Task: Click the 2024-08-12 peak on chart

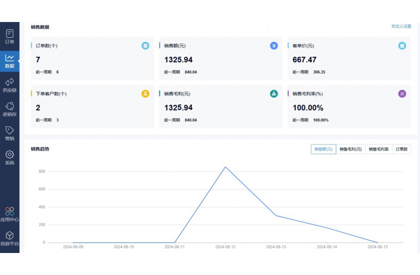Action: click(225, 167)
